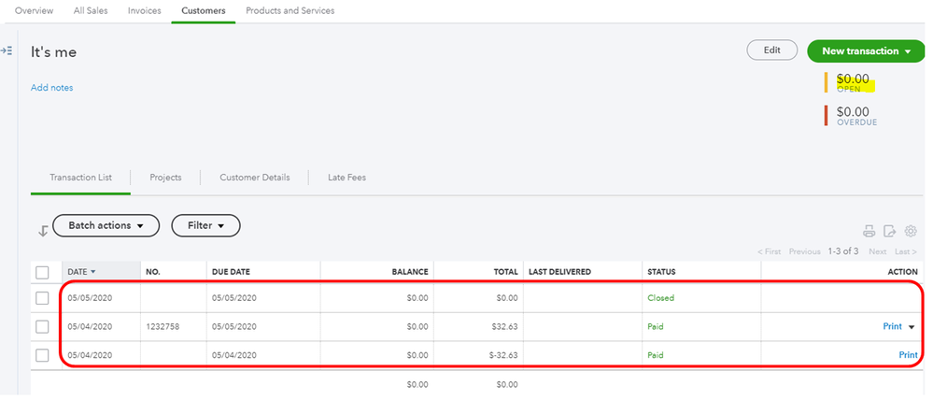Viewport: 933px width, 400px height.
Task: Open the Late Fees tab
Action: 346,178
